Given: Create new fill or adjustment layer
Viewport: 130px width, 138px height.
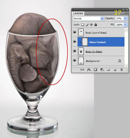Looking at the screenshot, I should coord(102,70).
